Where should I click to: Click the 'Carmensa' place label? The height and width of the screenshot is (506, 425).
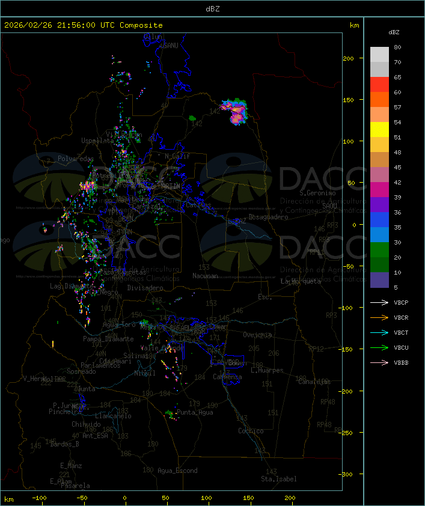click(227, 377)
